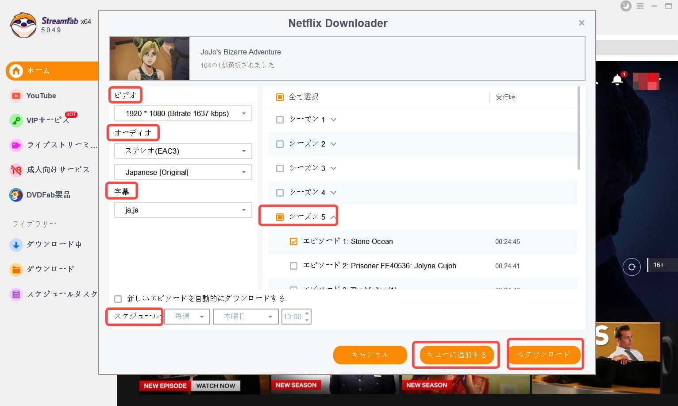Expand Season 1 chevron
This screenshot has height=406, width=678.
point(334,120)
